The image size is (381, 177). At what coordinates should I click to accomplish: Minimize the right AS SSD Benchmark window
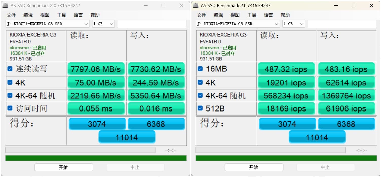tap(336, 6)
